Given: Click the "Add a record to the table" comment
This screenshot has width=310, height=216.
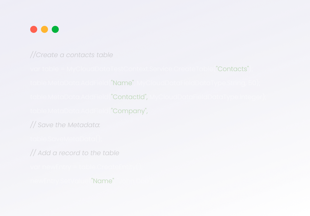Looking at the screenshot, I should coord(74,153).
